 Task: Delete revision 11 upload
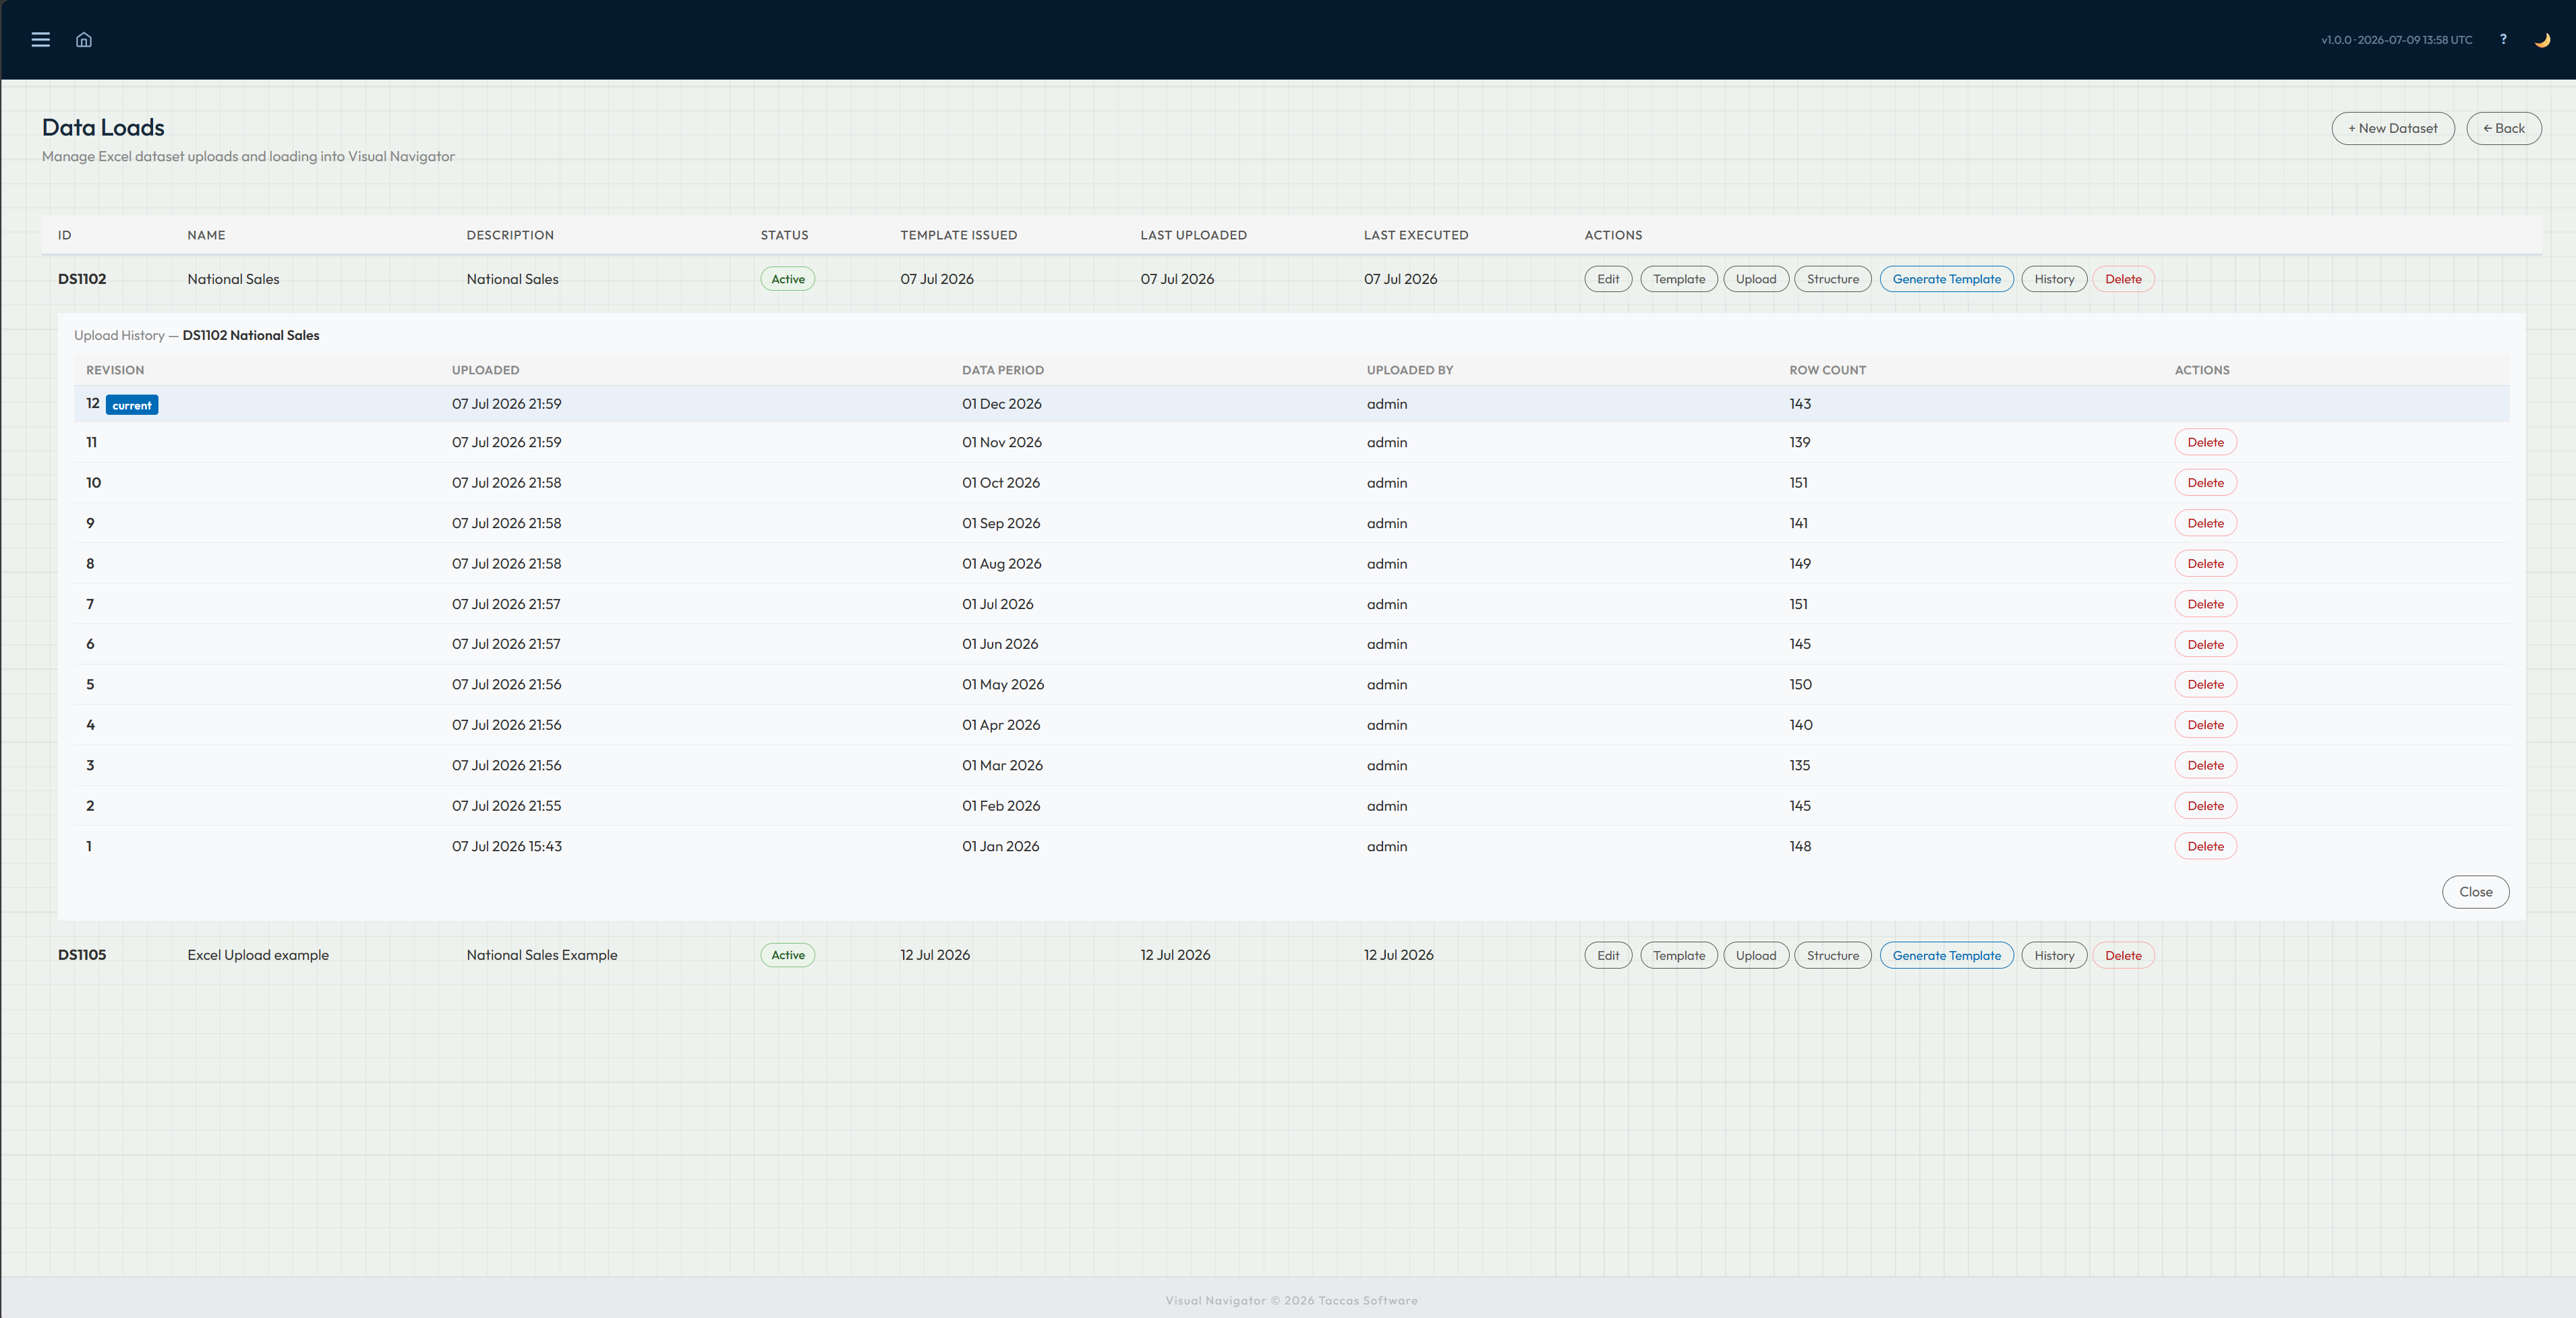pos(2205,442)
